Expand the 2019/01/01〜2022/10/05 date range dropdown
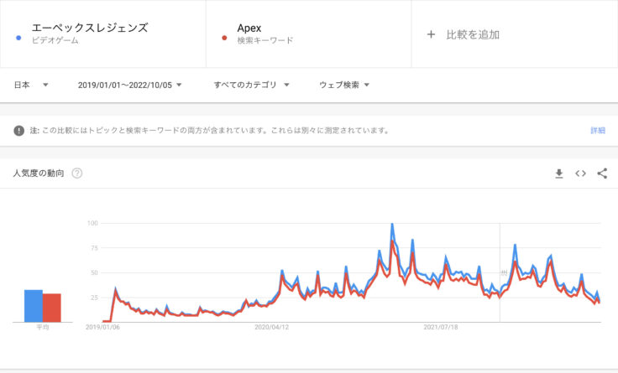The width and height of the screenshot is (618, 373). pyautogui.click(x=129, y=85)
